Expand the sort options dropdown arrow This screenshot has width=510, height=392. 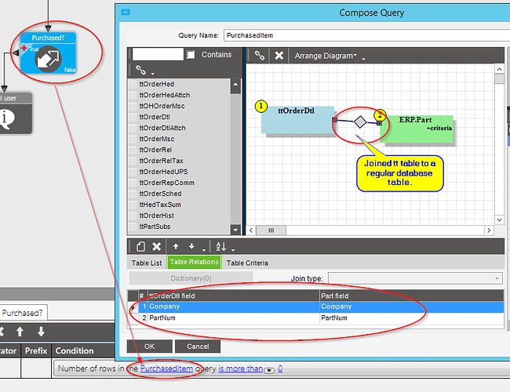tap(233, 250)
